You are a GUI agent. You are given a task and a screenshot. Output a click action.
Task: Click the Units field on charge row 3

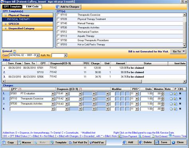point(146,104)
